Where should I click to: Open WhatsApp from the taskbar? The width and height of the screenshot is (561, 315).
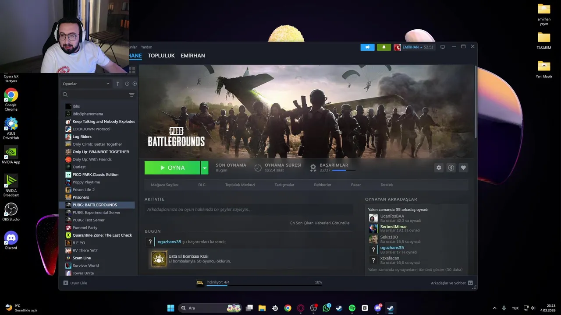pyautogui.click(x=327, y=308)
